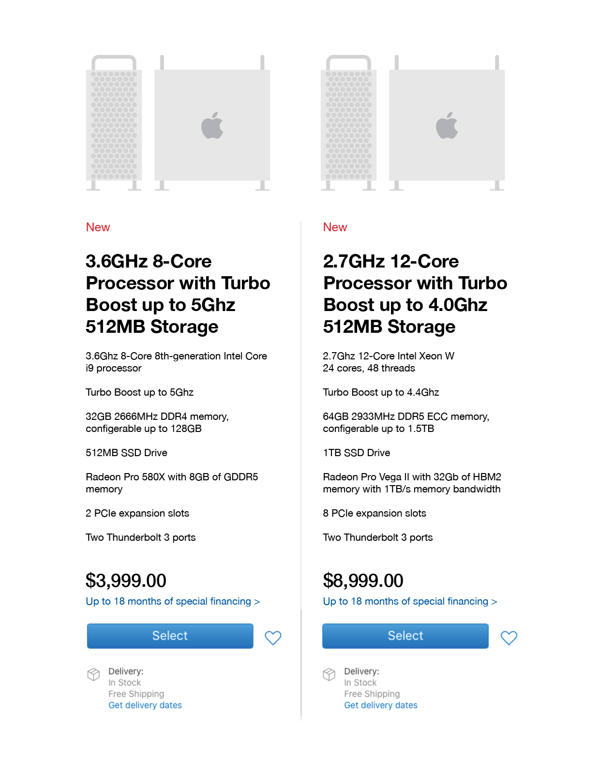This screenshot has width=600, height=757.
Task: Select the $3,999.00 Mac Pro configuration
Action: 170,636
